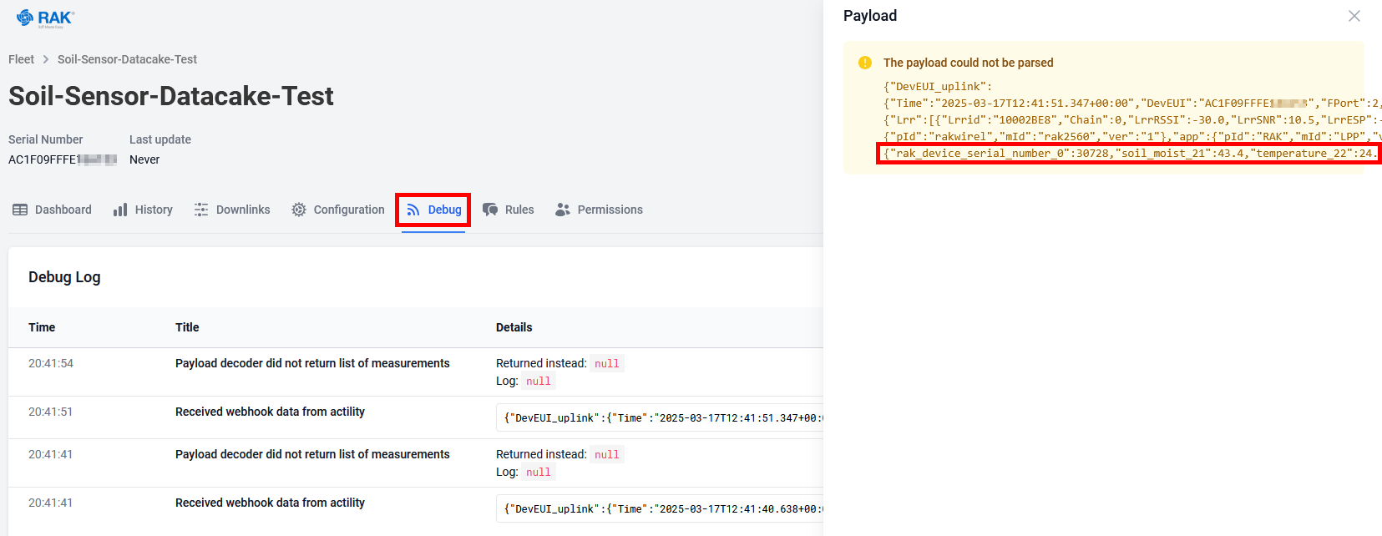Go to the Configuration tab

338,210
